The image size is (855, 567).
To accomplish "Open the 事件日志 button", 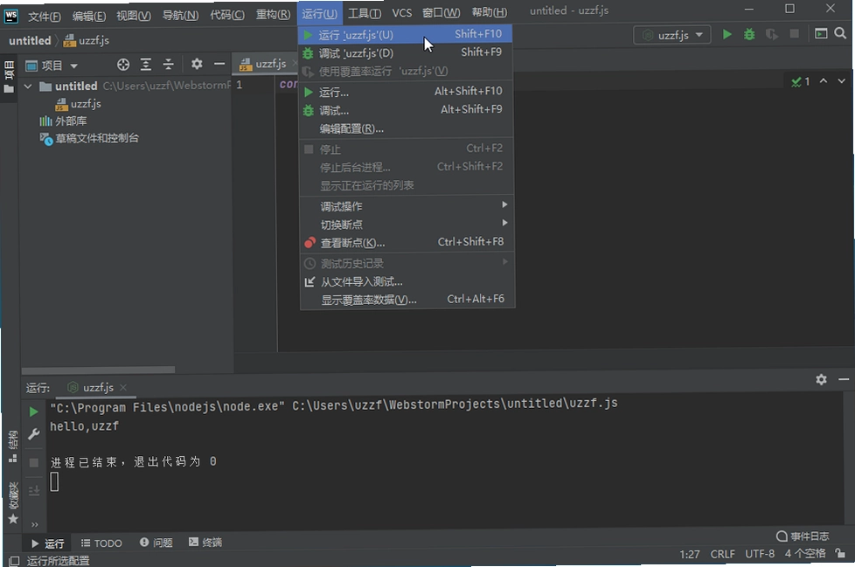I will 802,536.
